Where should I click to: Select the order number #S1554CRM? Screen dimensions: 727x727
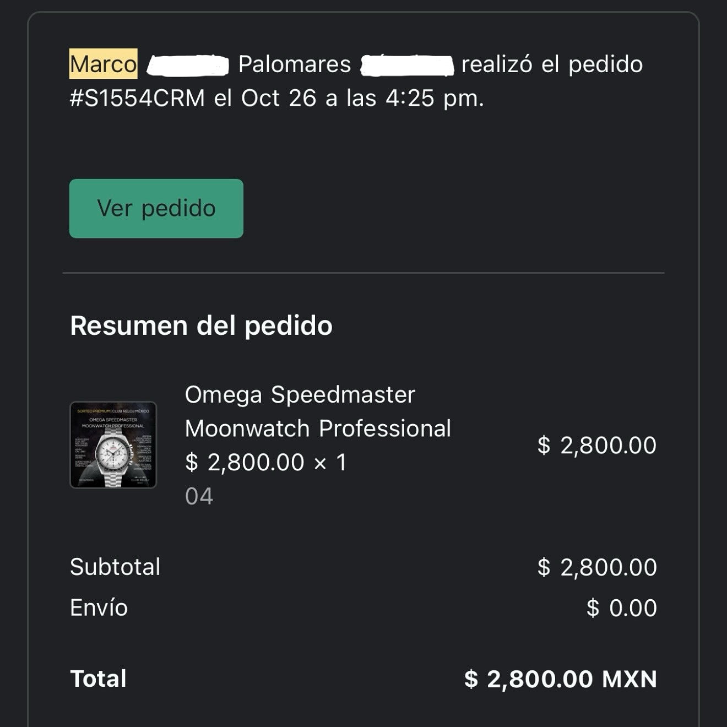click(x=137, y=98)
